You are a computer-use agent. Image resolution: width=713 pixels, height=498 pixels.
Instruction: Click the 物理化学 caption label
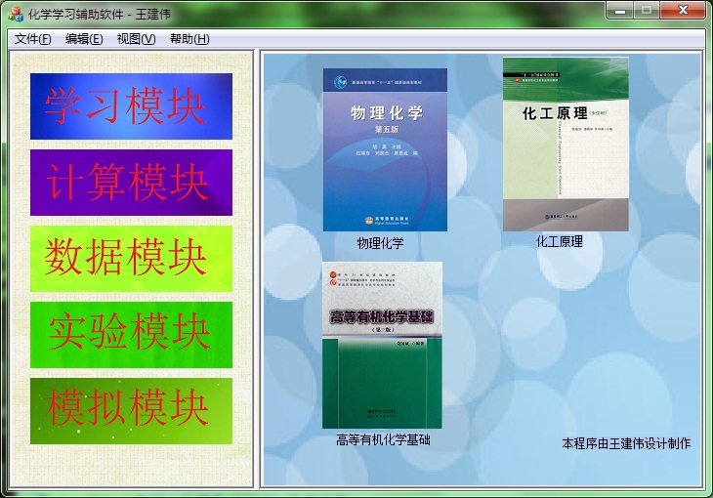tap(380, 243)
